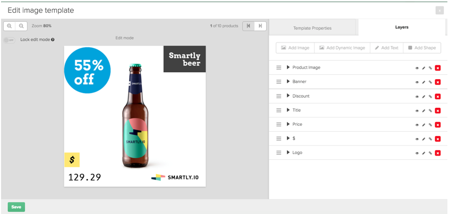
Task: Click the link icon on Logo layer
Action: [x=430, y=153]
